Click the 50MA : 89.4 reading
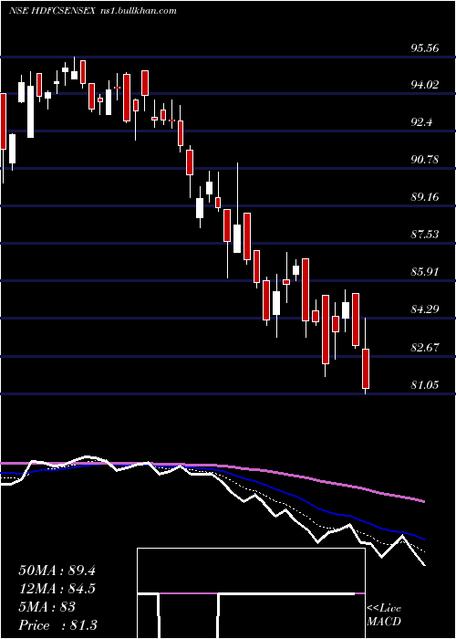 (x=57, y=571)
